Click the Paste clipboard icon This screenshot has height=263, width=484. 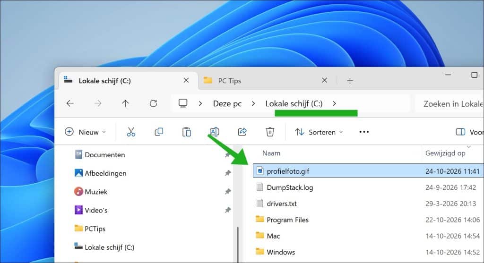(x=186, y=132)
